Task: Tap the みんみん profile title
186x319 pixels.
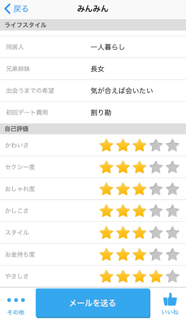Action: (x=93, y=9)
